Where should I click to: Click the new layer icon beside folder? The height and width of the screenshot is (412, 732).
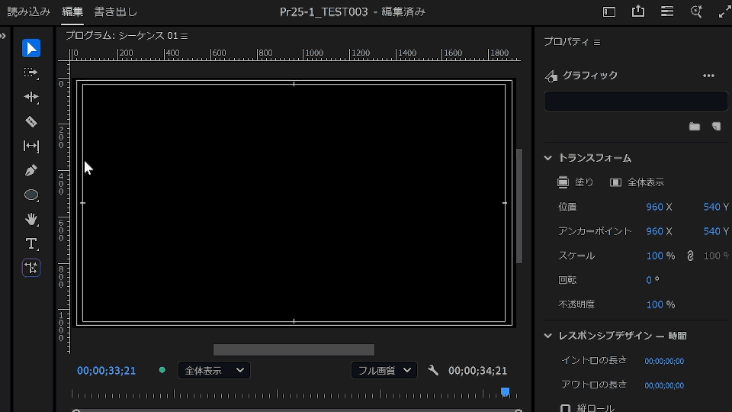pos(717,127)
